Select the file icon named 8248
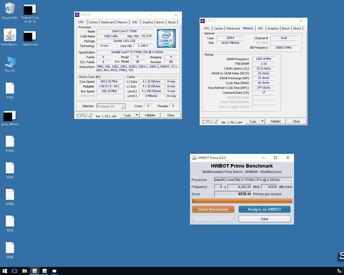Viewport: 344px width, 275px height. [10, 171]
